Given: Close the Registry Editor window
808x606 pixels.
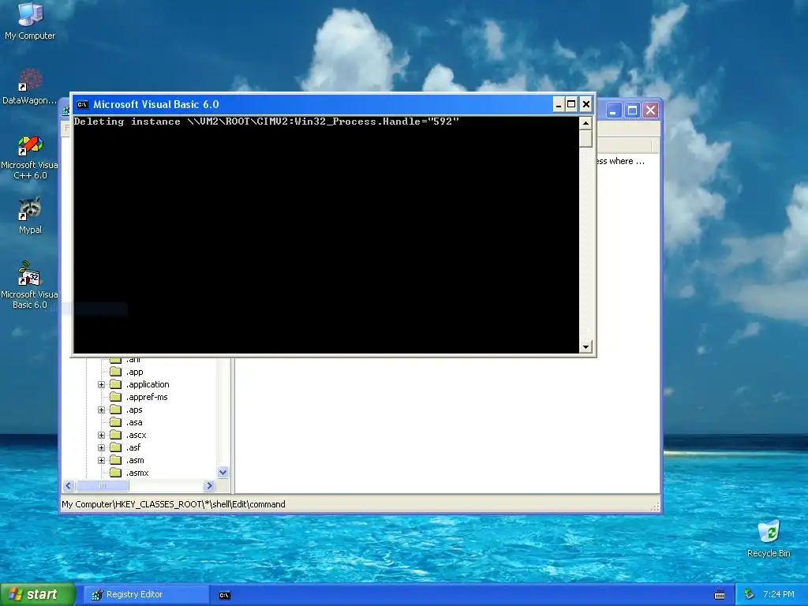Looking at the screenshot, I should pos(651,110).
